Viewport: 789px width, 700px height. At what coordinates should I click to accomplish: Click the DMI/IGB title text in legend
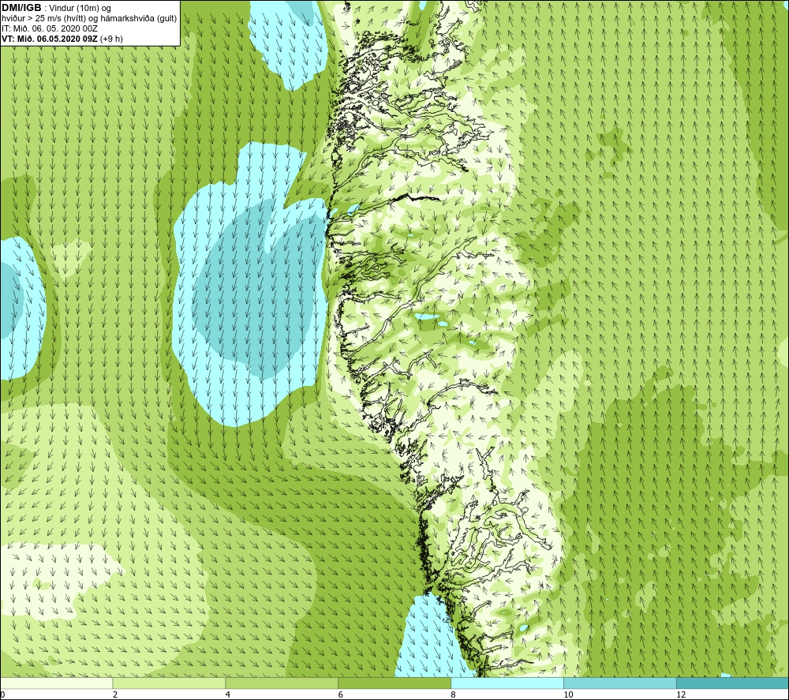coord(21,8)
